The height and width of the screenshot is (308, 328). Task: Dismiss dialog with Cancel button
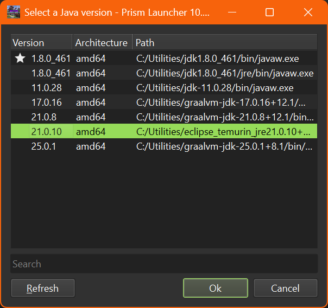pos(285,288)
